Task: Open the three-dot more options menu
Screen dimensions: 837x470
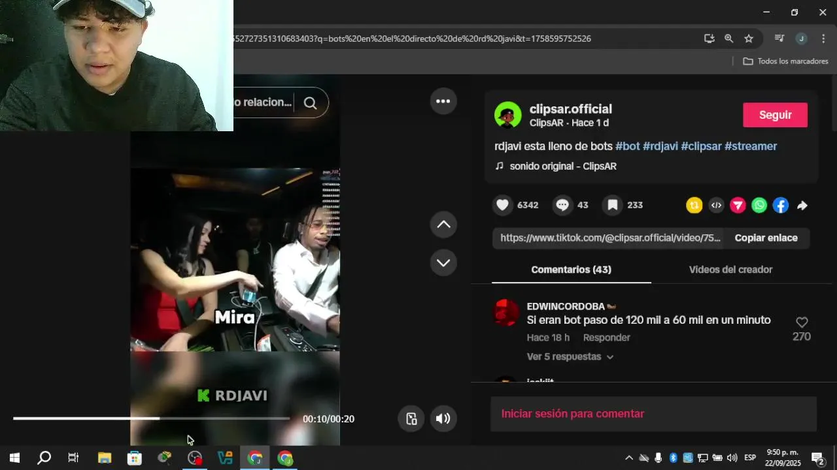Action: click(443, 101)
